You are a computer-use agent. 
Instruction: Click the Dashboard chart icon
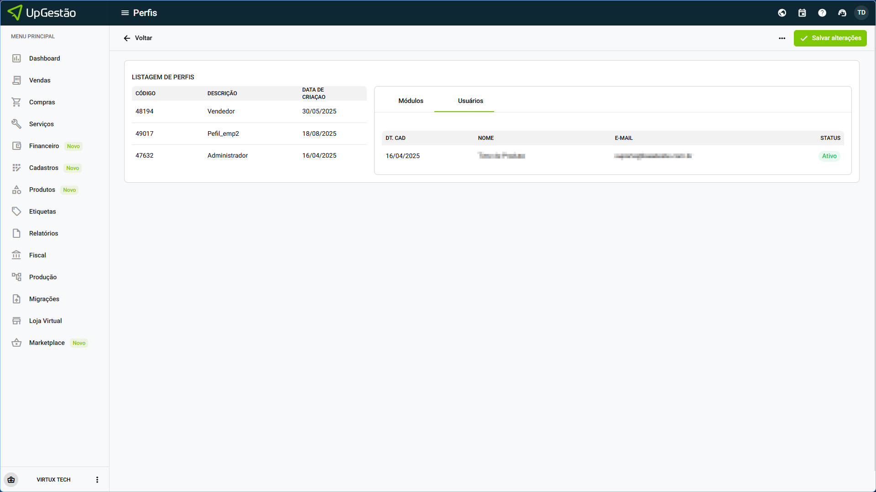click(x=16, y=58)
